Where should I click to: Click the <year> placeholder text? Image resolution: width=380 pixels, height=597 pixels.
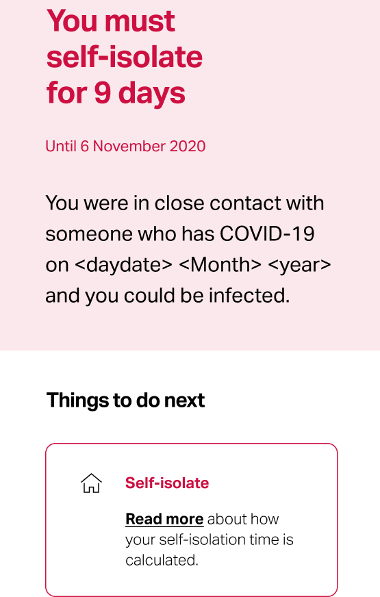[x=299, y=265]
